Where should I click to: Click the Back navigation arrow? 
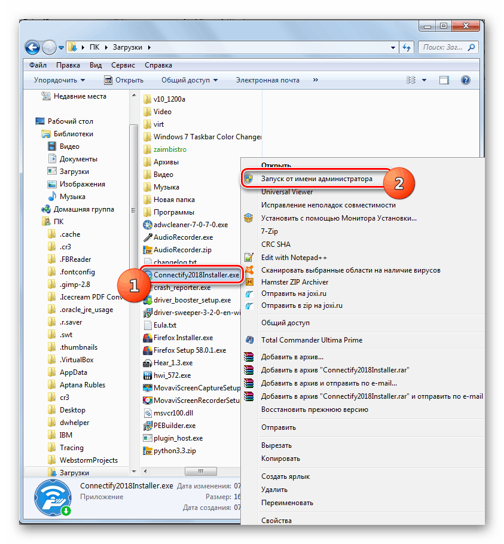click(33, 48)
